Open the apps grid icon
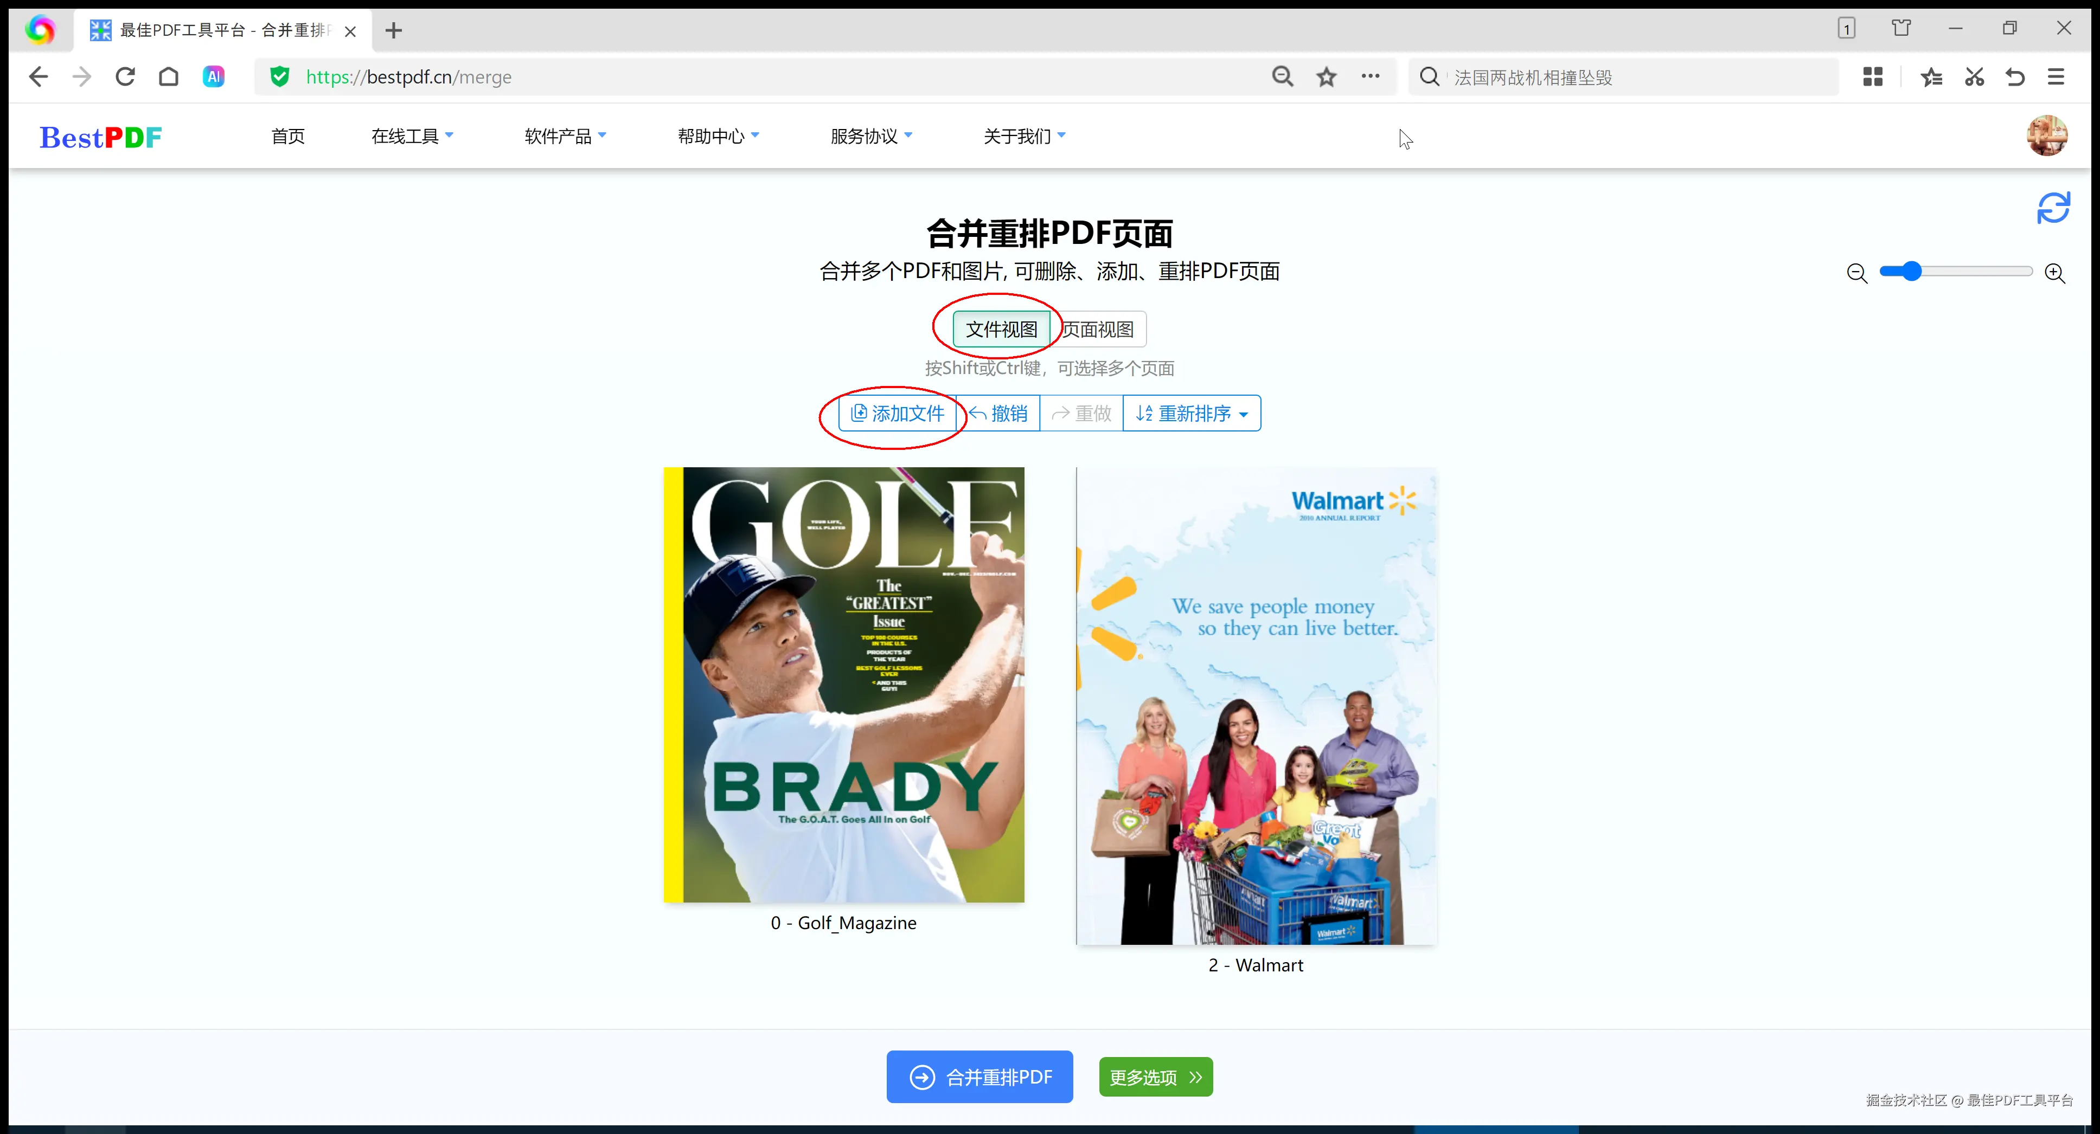2100x1134 pixels. pos(1873,78)
